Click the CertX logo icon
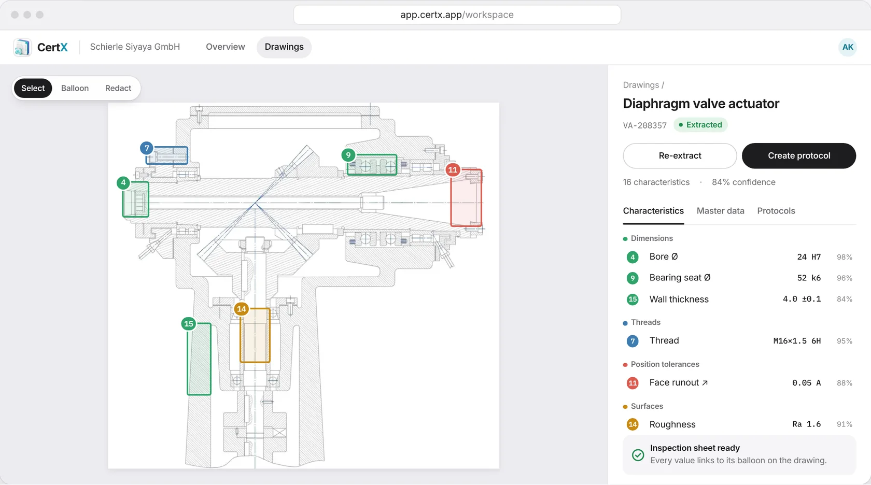Image resolution: width=871 pixels, height=485 pixels. coord(22,47)
